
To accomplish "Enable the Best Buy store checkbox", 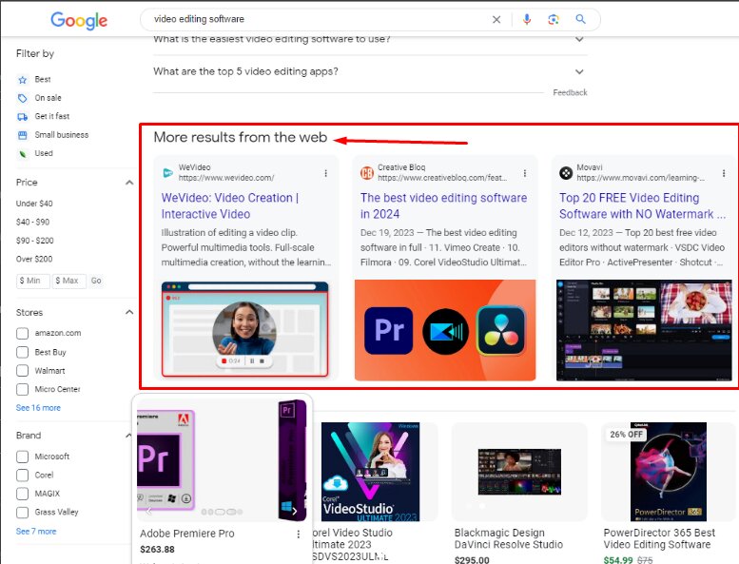I will tap(23, 352).
